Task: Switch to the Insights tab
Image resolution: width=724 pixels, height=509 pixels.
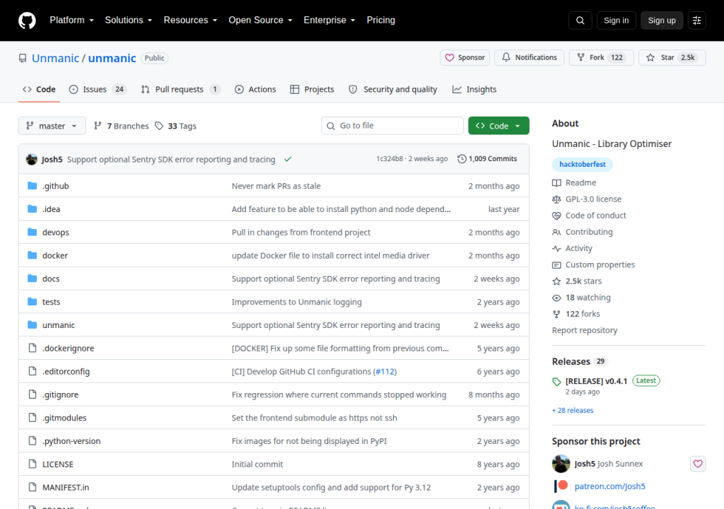Action: pyautogui.click(x=474, y=89)
